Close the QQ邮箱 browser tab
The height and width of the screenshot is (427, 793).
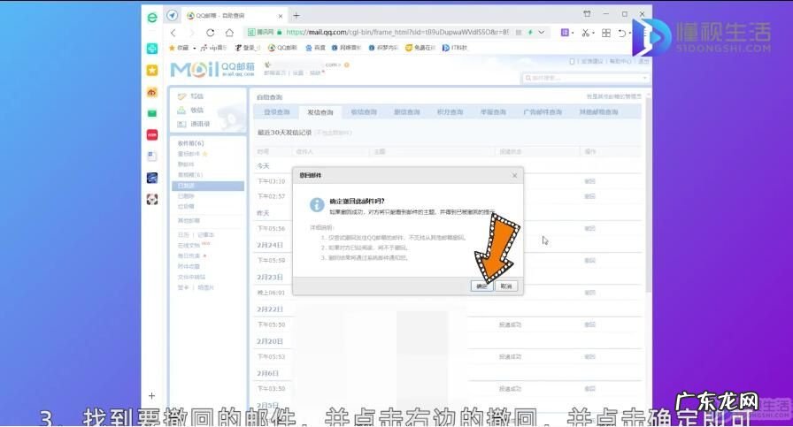point(281,16)
